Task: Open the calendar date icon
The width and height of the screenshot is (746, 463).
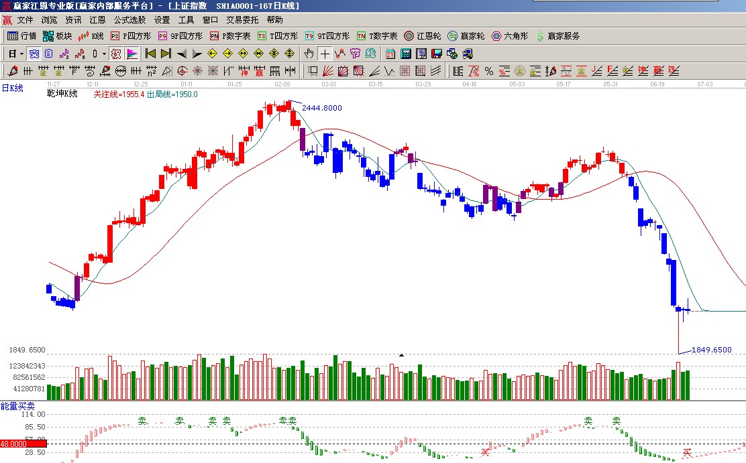Action: 390,54
